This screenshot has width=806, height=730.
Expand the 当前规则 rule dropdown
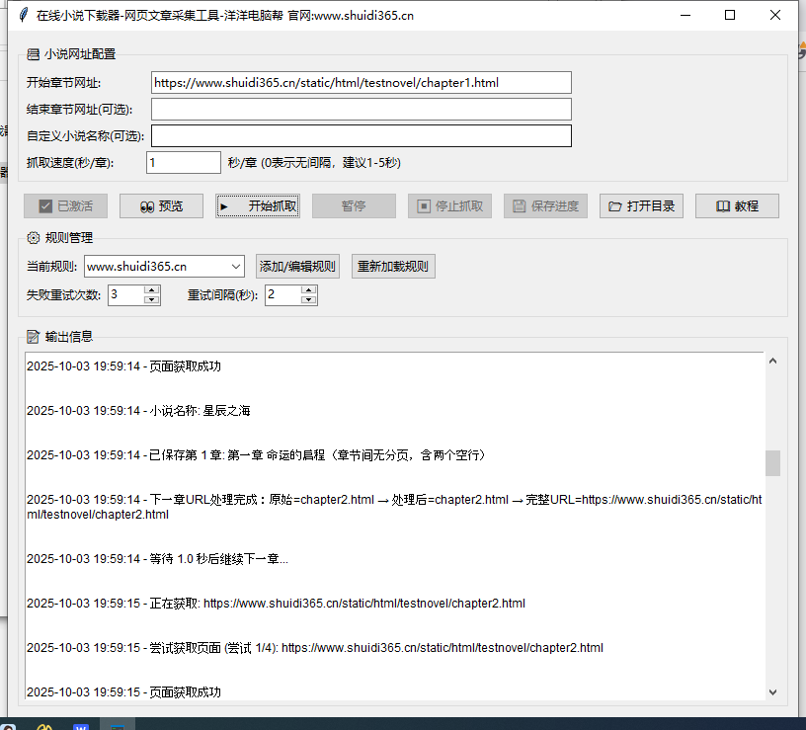(235, 267)
